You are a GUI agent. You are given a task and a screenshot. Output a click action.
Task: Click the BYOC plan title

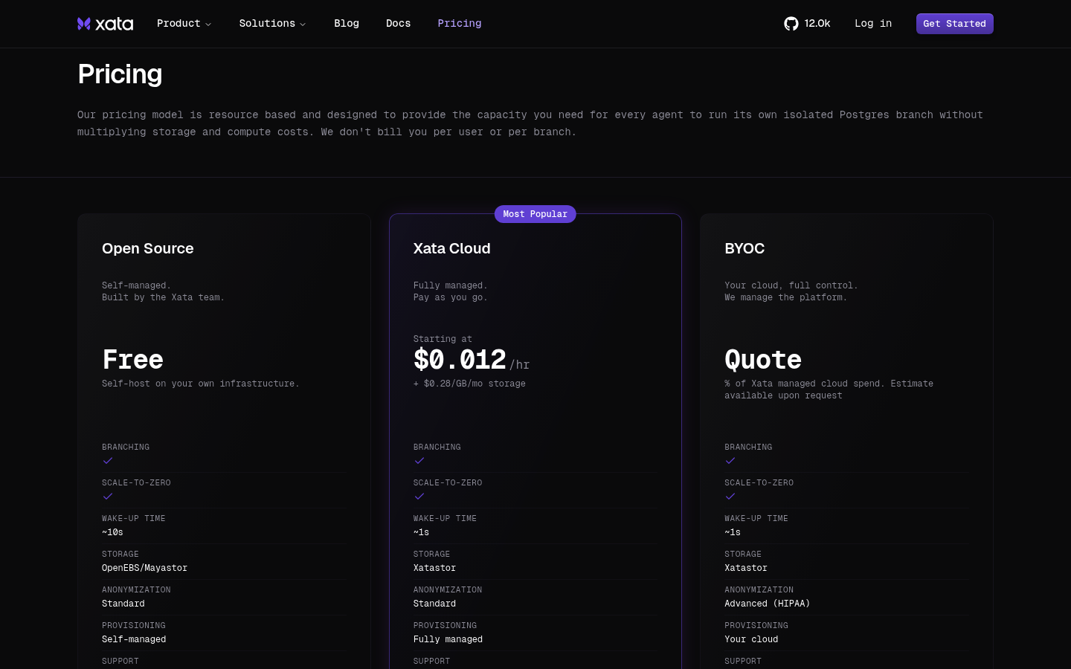(x=744, y=248)
